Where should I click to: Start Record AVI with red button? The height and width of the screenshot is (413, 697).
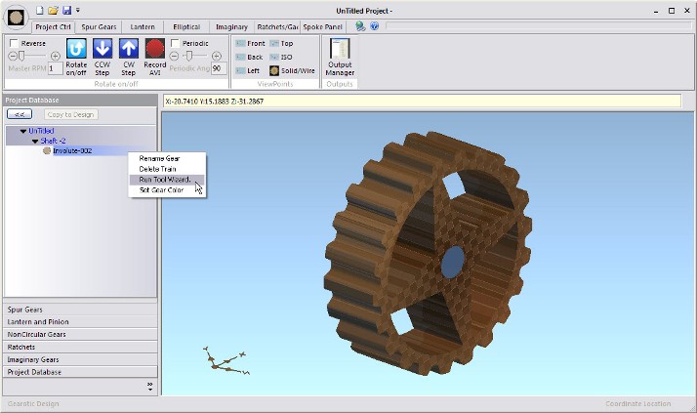point(155,49)
